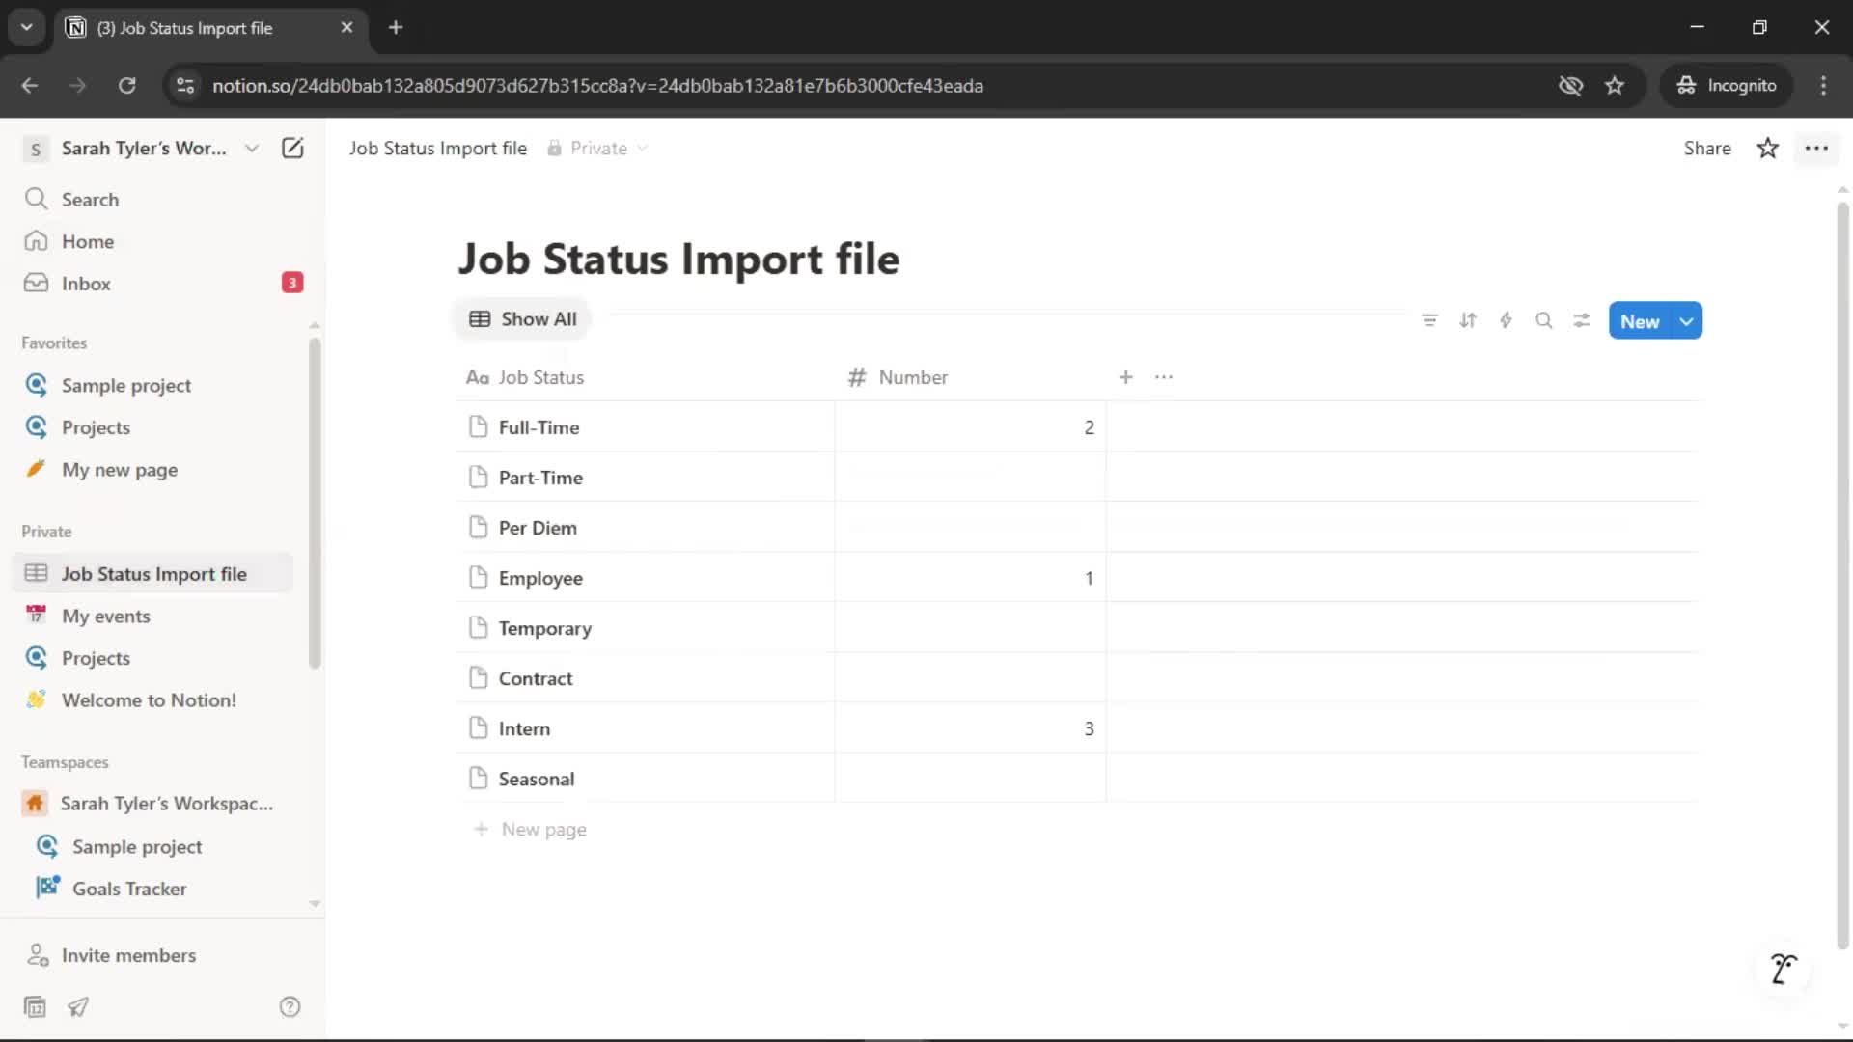Close the Job Status Import file tab
Screen dimensions: 1853x1042
346,27
